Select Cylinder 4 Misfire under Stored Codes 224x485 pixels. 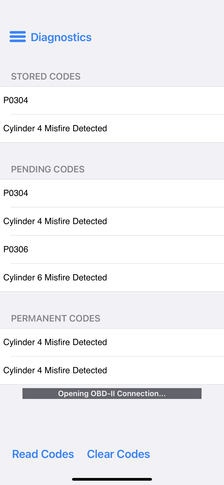coord(112,129)
